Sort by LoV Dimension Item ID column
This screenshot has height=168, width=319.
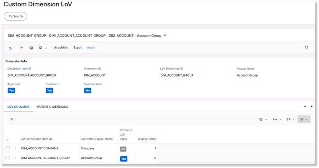36,139
